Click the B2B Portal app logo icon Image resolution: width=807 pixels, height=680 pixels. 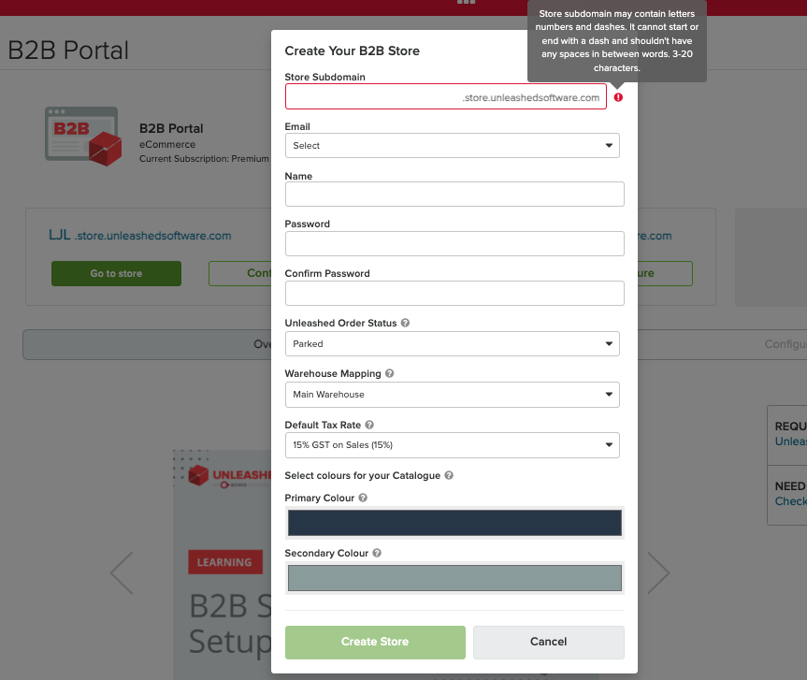(x=83, y=137)
